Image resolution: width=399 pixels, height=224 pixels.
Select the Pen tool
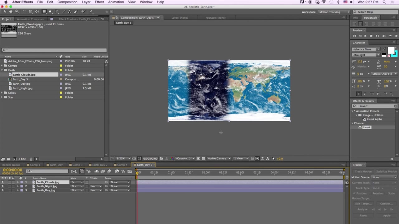(50, 12)
